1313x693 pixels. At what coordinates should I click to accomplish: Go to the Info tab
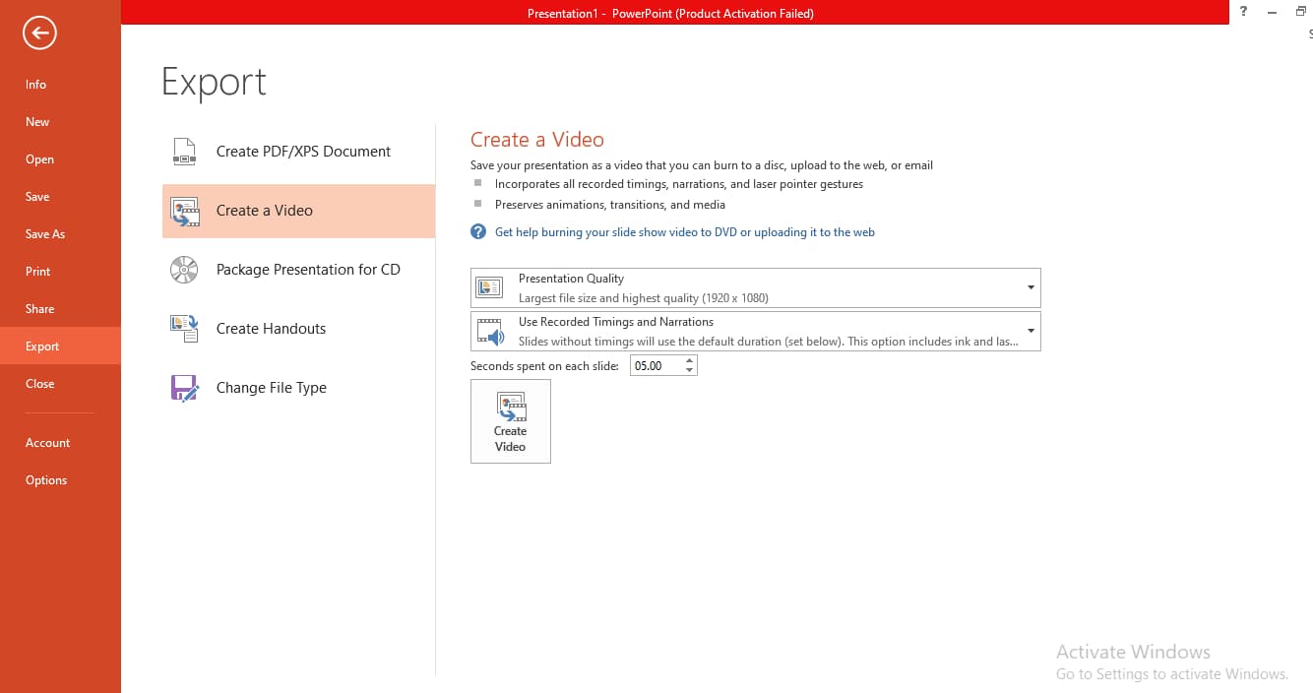coord(36,85)
